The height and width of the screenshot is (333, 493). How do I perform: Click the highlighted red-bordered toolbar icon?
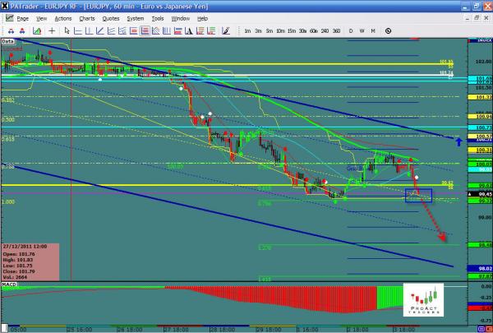click(145, 30)
